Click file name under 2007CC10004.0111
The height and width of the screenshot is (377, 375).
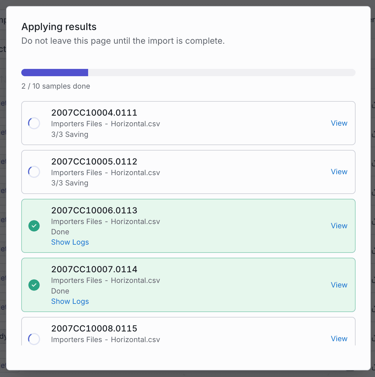tap(105, 124)
